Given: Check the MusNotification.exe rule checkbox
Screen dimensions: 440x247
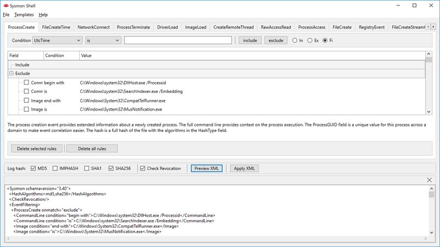Looking at the screenshot, I should [26, 109].
